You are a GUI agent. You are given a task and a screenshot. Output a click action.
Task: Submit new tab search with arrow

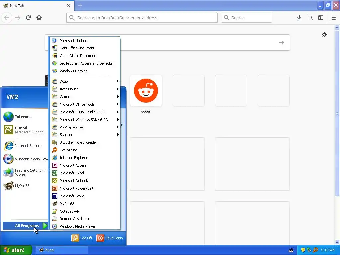pyautogui.click(x=282, y=42)
